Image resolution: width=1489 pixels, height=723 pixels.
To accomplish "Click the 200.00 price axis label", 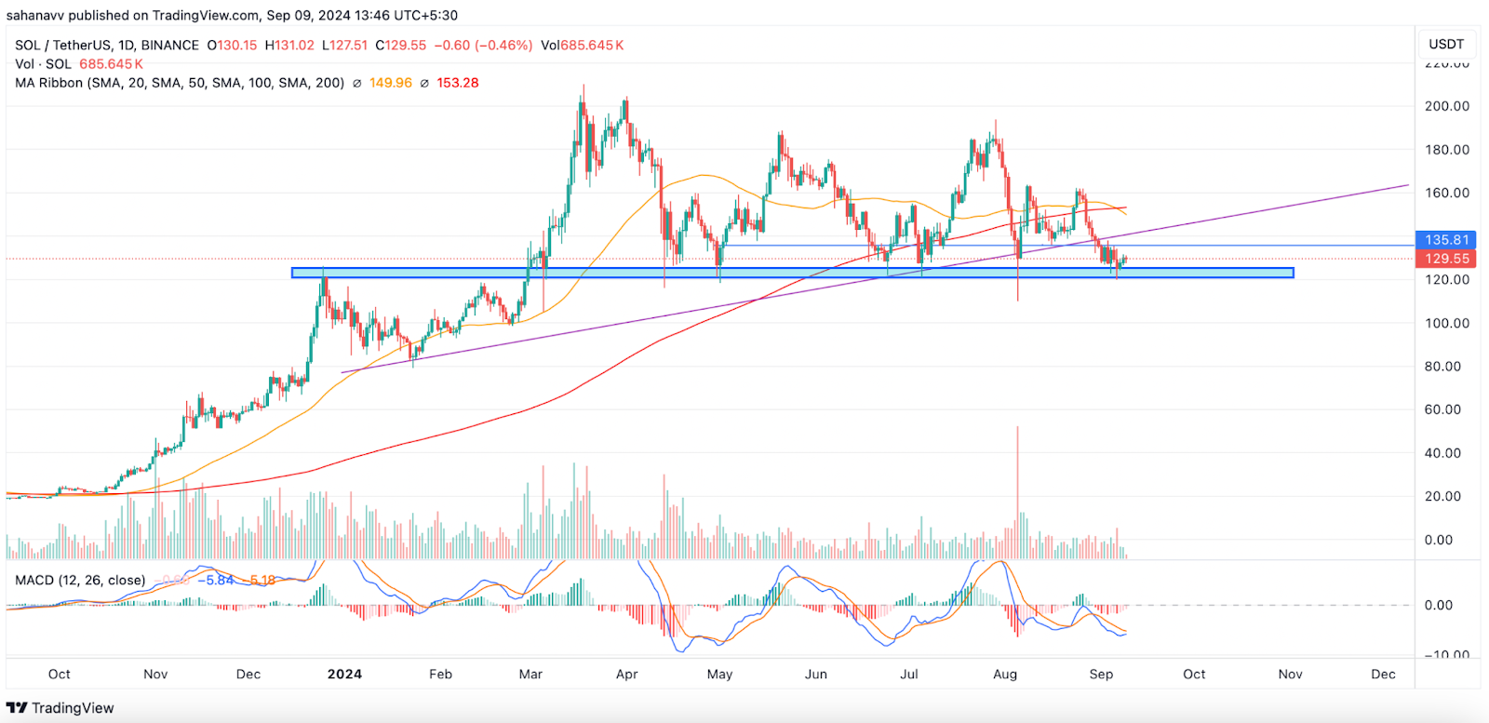I will tap(1447, 106).
